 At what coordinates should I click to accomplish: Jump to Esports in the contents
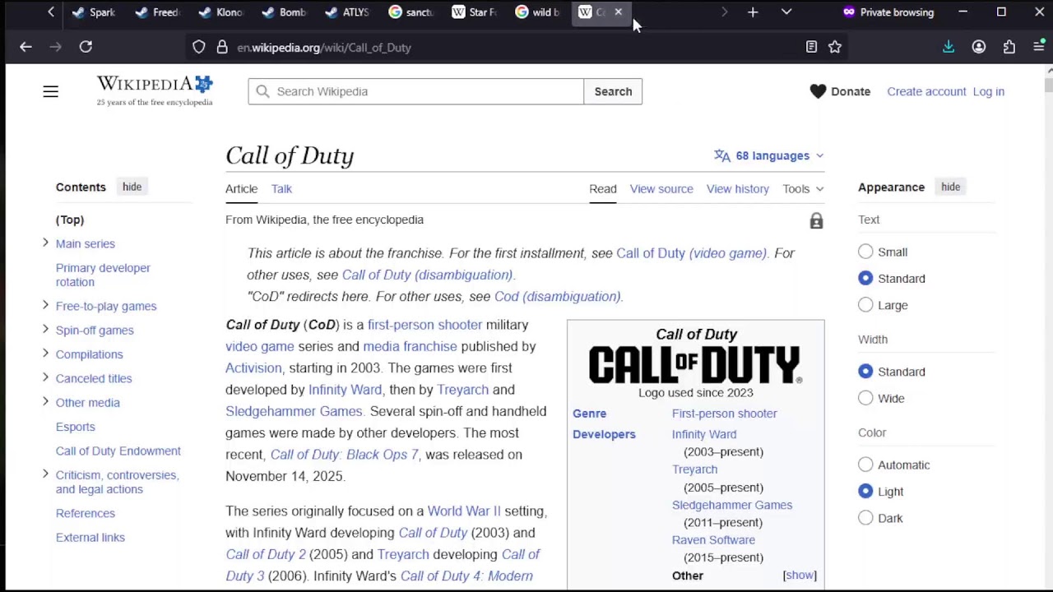(76, 427)
